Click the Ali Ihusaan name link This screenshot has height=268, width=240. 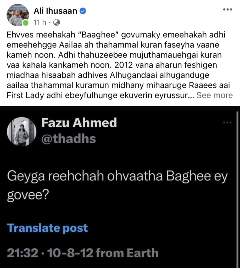tap(56, 11)
